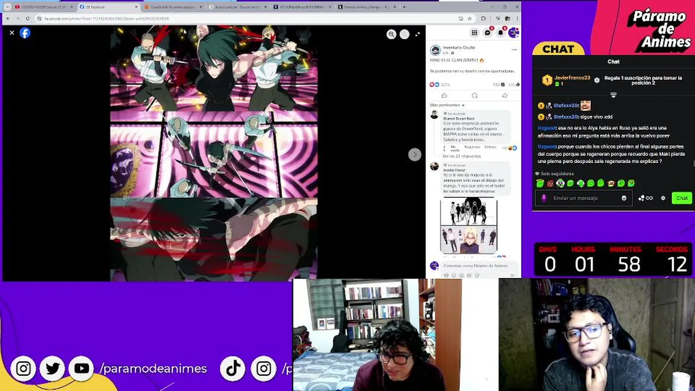Close the Facebook photo viewer
Image resolution: width=695 pixels, height=391 pixels.
(12, 33)
